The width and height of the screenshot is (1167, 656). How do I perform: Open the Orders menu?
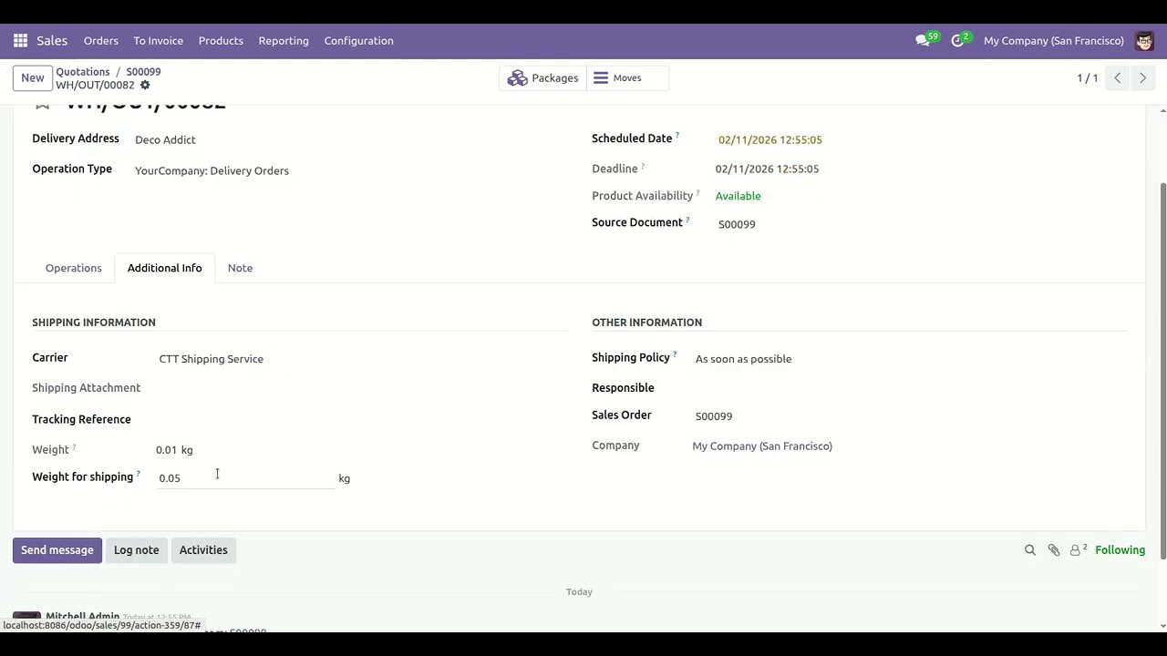click(101, 41)
